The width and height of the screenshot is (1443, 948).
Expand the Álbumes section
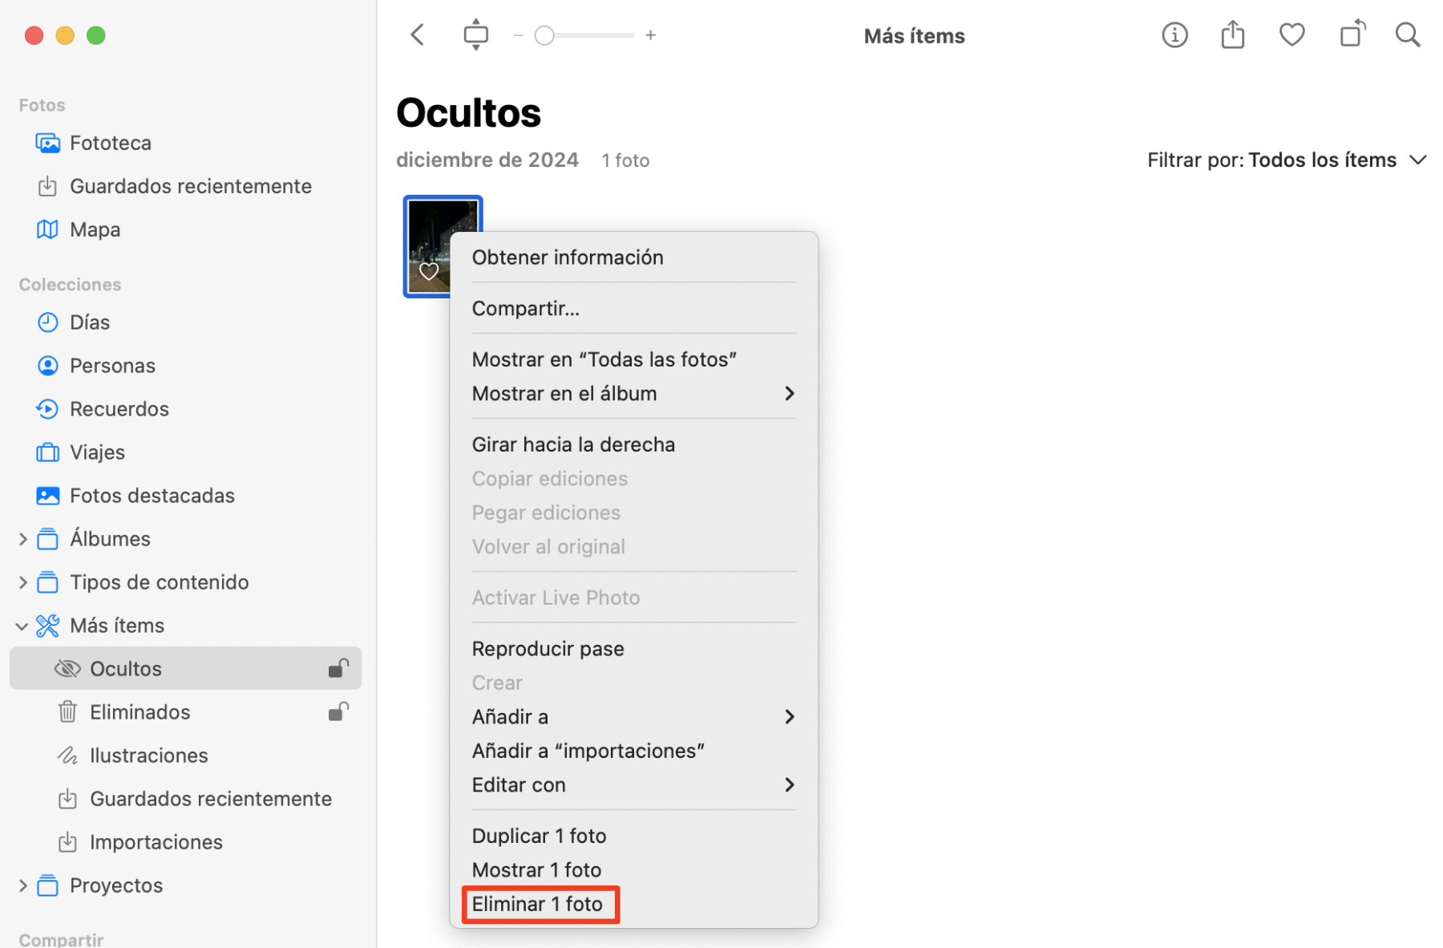(23, 538)
